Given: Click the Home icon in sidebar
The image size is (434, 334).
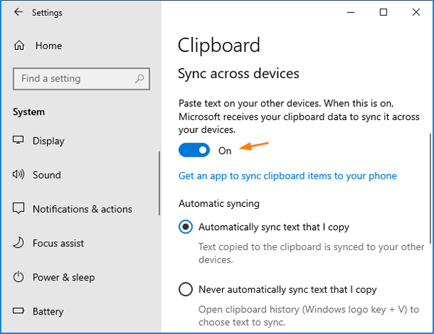Looking at the screenshot, I should 19,46.
